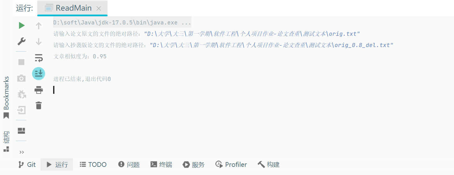Open the TODO tool window

point(93,164)
